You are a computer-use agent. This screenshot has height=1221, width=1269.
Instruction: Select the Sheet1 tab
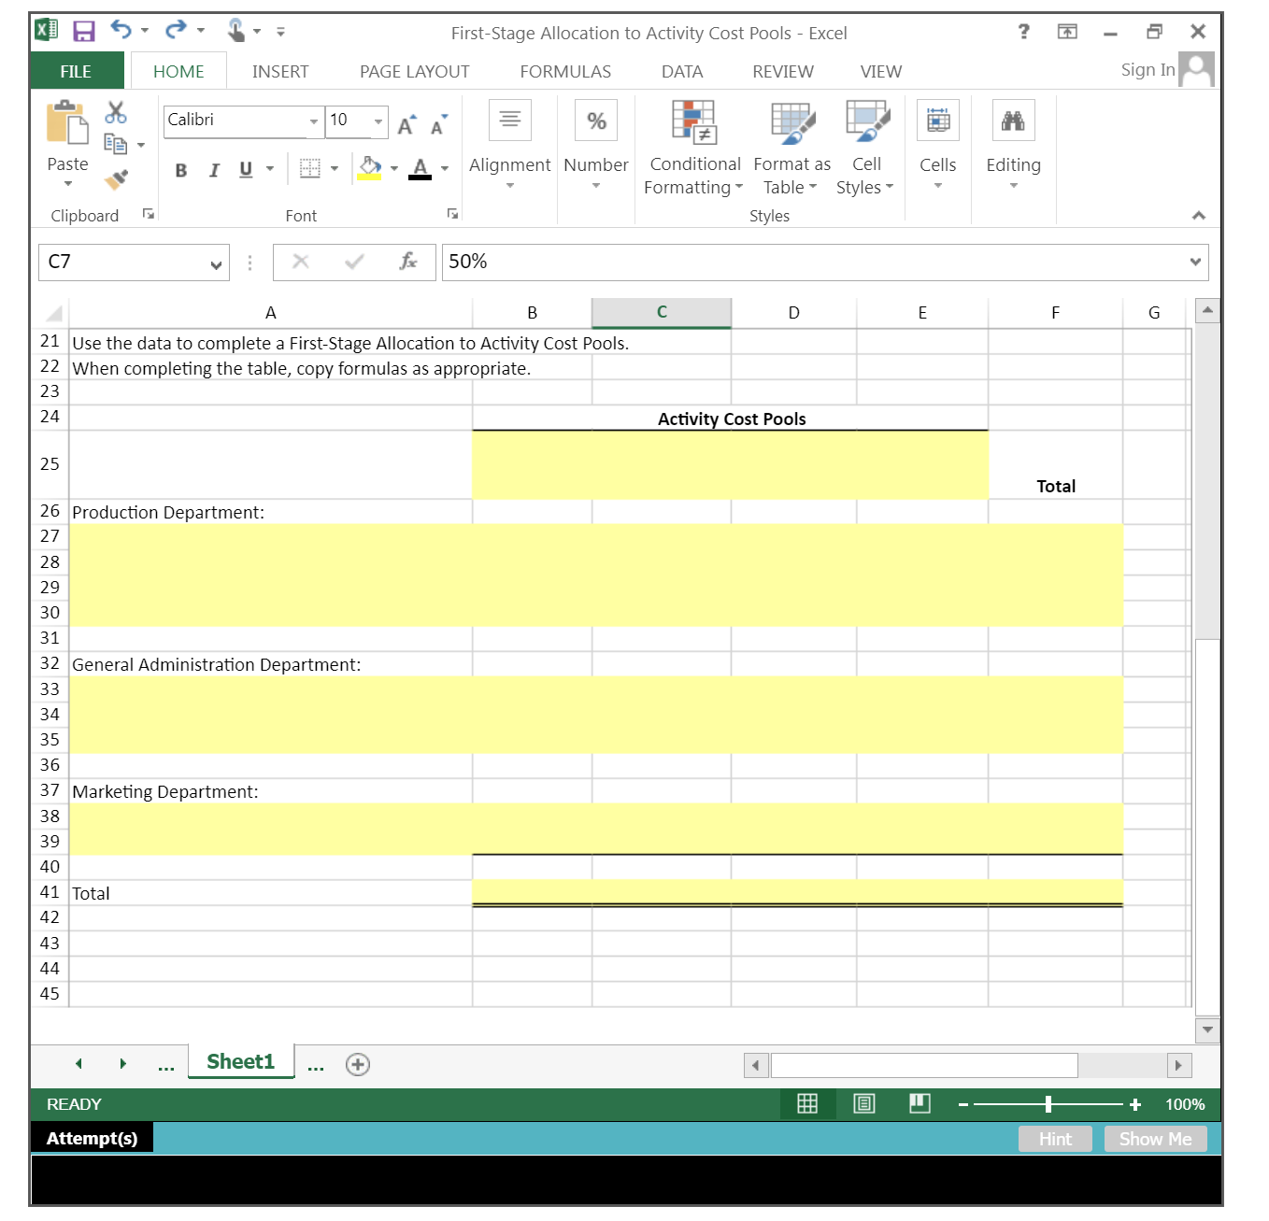click(x=240, y=1061)
